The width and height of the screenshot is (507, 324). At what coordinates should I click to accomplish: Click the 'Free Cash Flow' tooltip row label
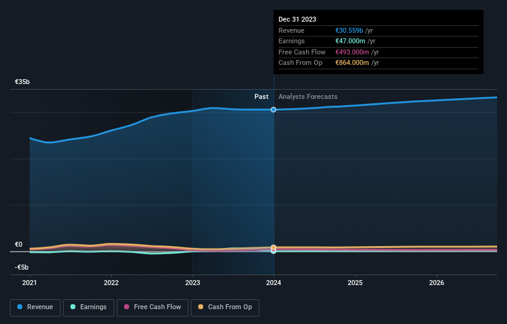302,52
